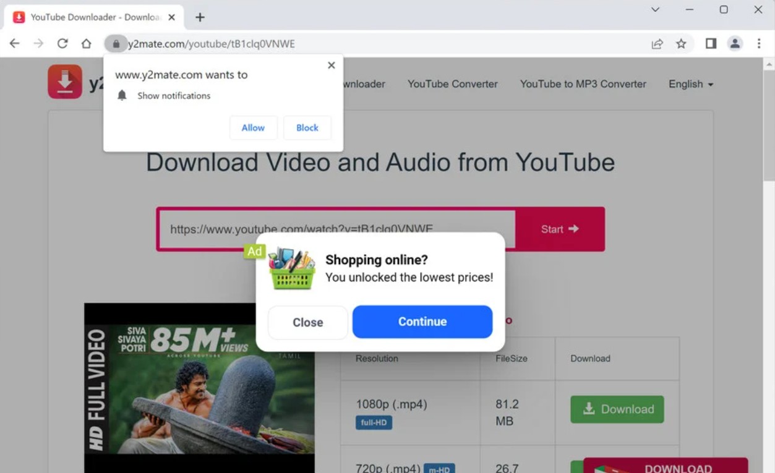Bookmark this page with star icon
775x473 pixels.
point(681,43)
